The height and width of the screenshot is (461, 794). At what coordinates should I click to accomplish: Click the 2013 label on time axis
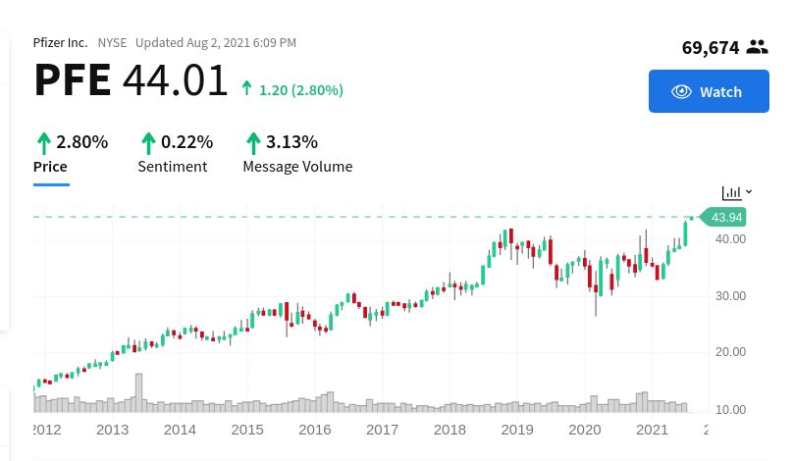click(113, 430)
